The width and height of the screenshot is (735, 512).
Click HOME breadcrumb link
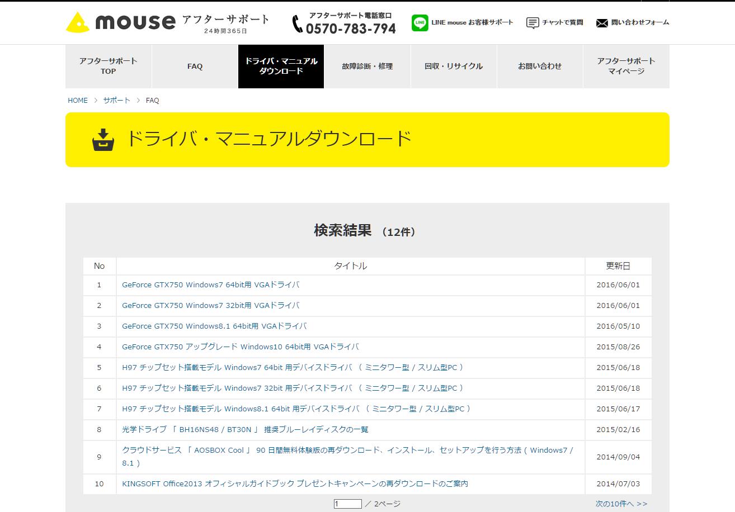point(78,101)
